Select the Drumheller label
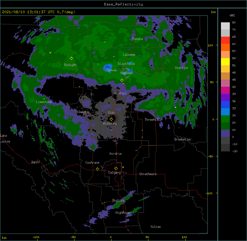 [x=183, y=139]
